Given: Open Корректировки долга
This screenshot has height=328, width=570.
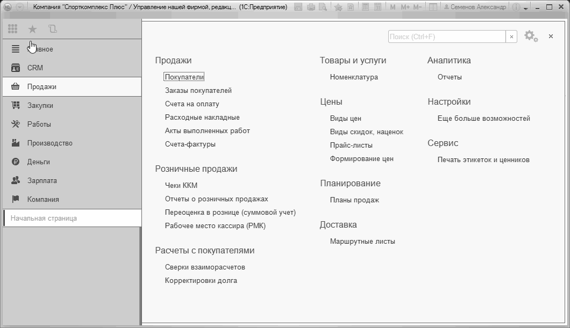Looking at the screenshot, I should pos(201,280).
